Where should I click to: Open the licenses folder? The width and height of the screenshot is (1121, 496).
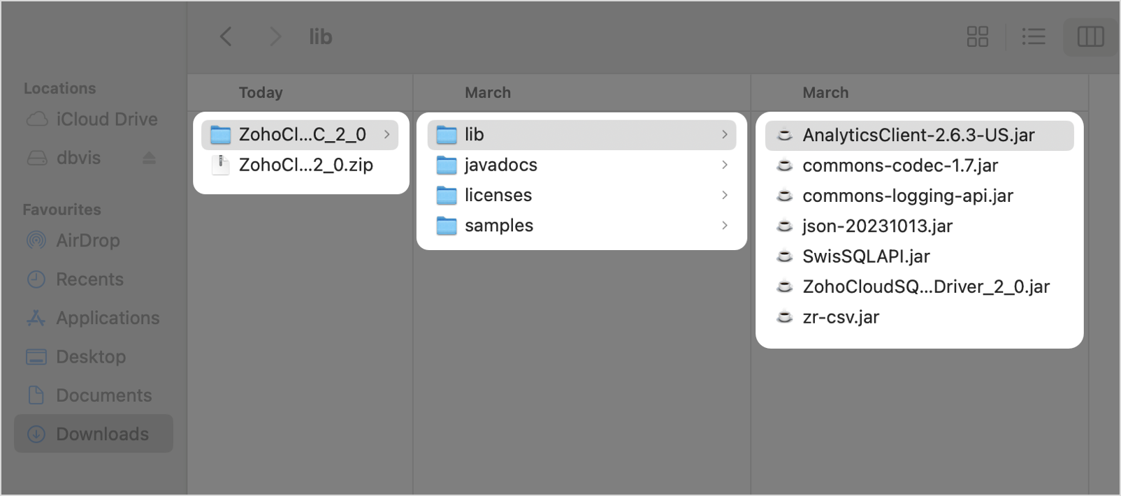pyautogui.click(x=498, y=196)
